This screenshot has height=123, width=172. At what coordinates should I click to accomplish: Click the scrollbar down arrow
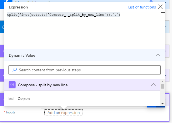pyautogui.click(x=162, y=104)
